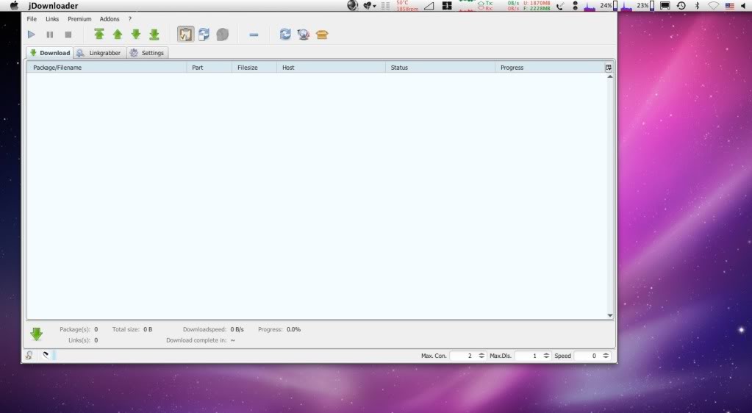Move selection to top of list
752x413 pixels.
tap(99, 34)
